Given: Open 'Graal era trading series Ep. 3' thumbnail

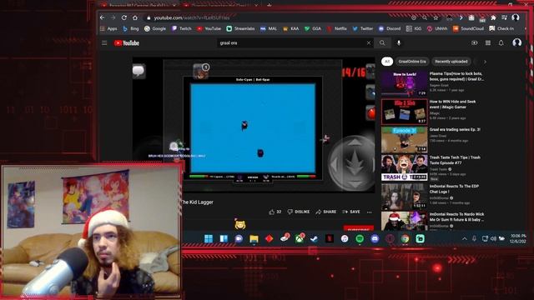Looking at the screenshot, I should pos(404,140).
